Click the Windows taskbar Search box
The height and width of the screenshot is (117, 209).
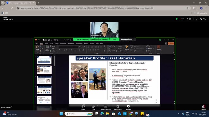coord(79,114)
